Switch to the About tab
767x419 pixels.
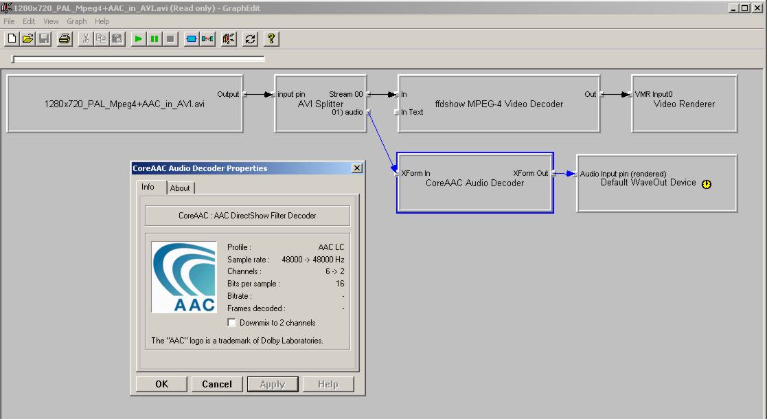[180, 188]
